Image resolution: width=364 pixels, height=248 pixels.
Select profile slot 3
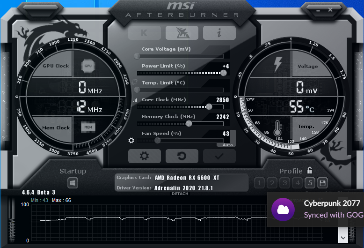284,183
